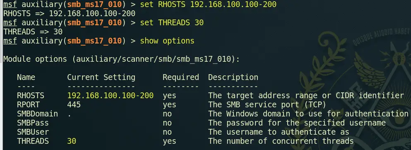Click the 'Module options' heading line
Image resolution: width=411 pixels, height=150 pixels.
121,59
